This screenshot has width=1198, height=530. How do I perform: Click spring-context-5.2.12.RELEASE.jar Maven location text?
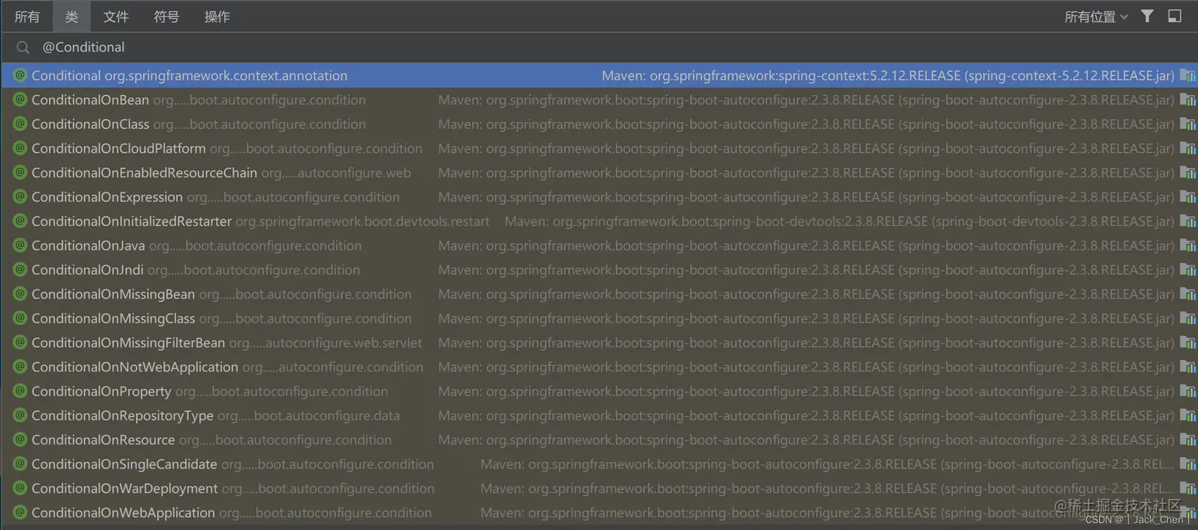tap(888, 76)
